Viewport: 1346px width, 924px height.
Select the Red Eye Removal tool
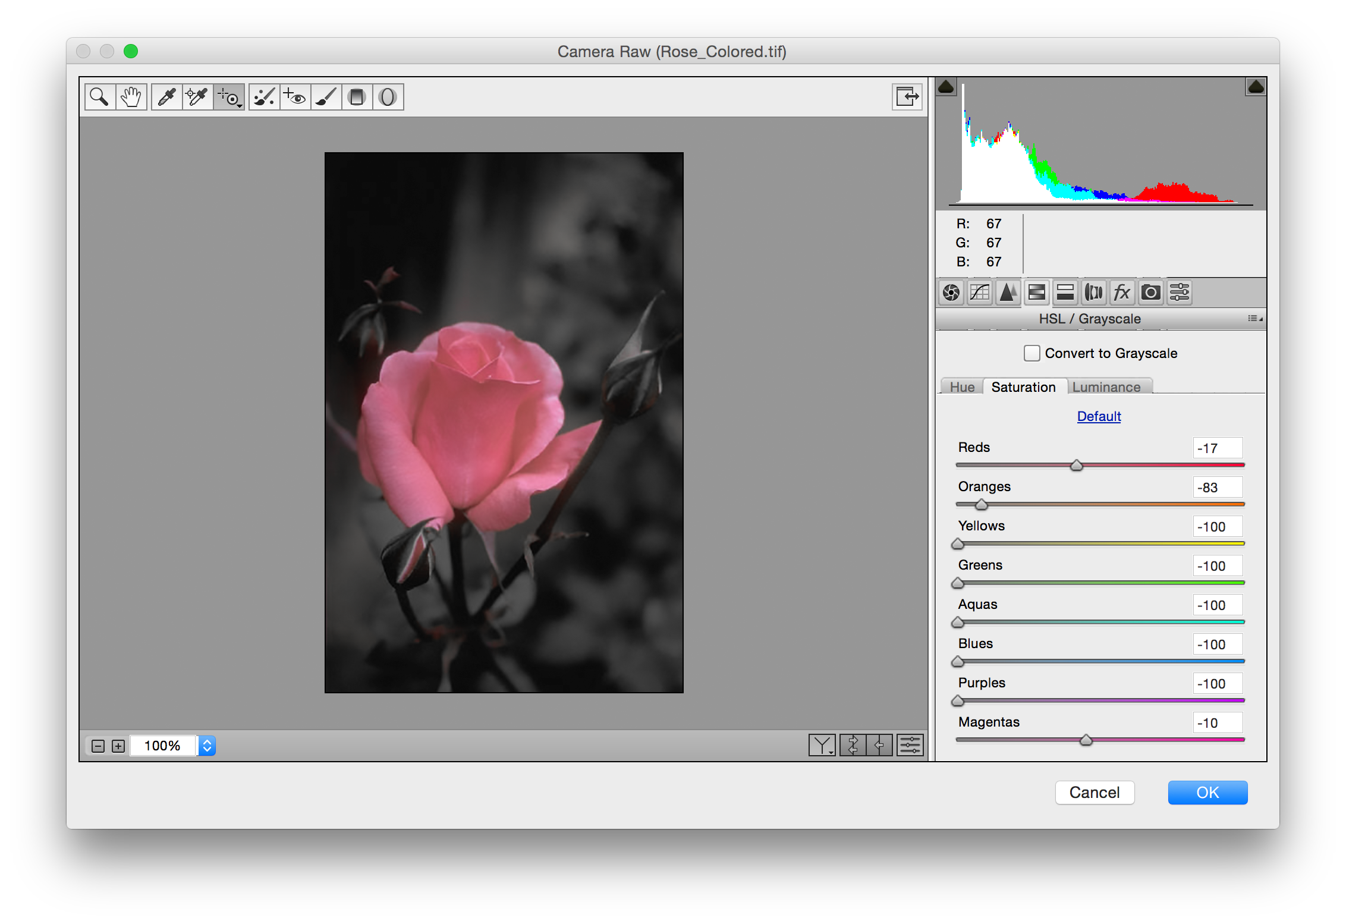pyautogui.click(x=295, y=97)
